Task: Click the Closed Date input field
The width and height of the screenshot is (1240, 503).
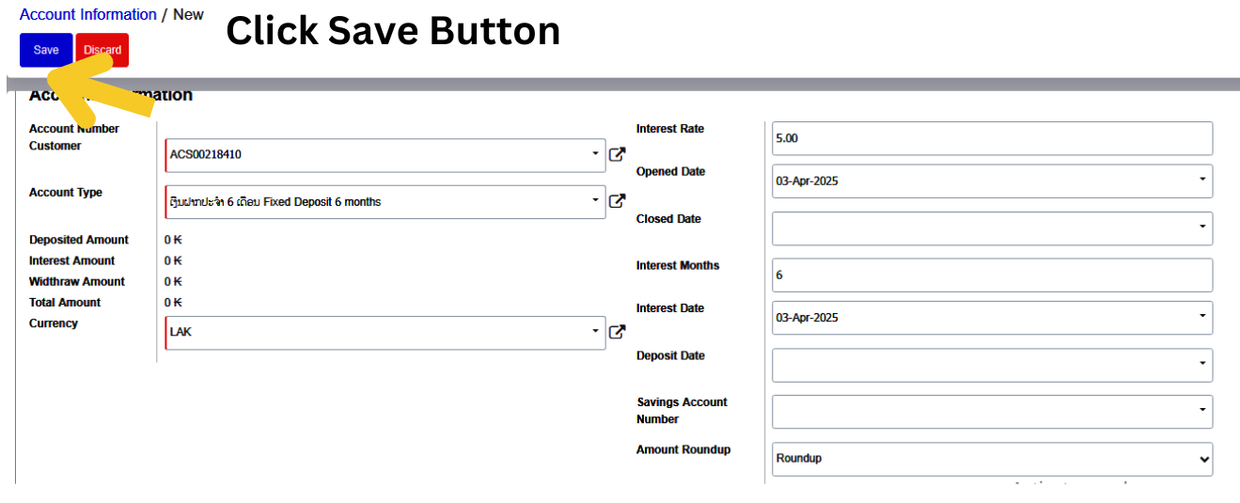Action: click(982, 228)
